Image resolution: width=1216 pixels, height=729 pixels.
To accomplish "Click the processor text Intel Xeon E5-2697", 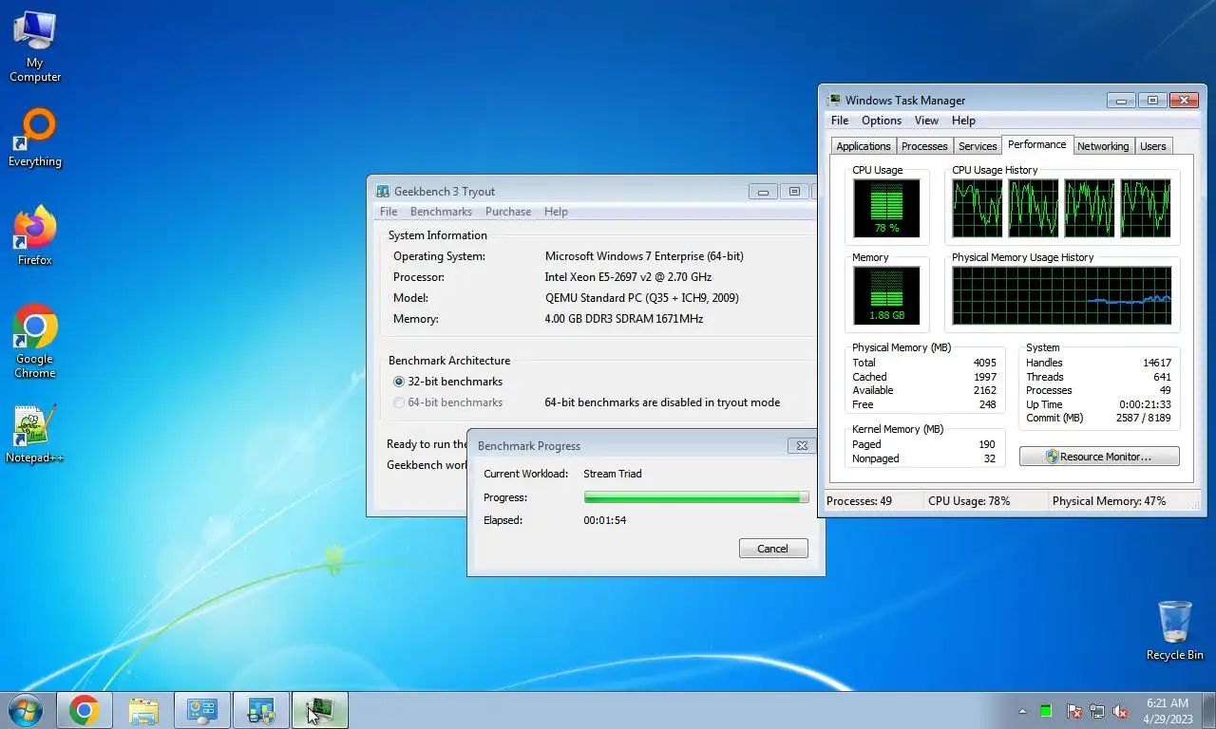I will pyautogui.click(x=628, y=277).
